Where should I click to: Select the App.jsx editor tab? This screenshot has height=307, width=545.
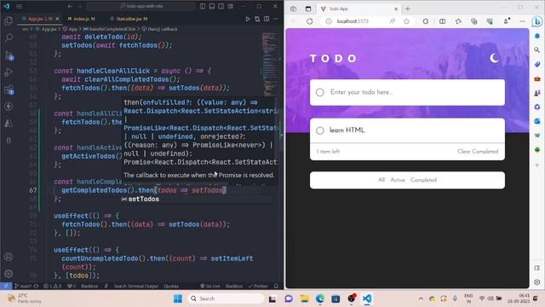pyautogui.click(x=40, y=19)
